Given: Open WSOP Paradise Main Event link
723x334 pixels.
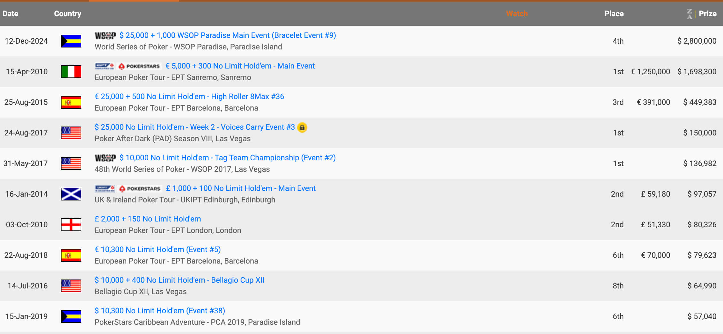Looking at the screenshot, I should [x=228, y=35].
